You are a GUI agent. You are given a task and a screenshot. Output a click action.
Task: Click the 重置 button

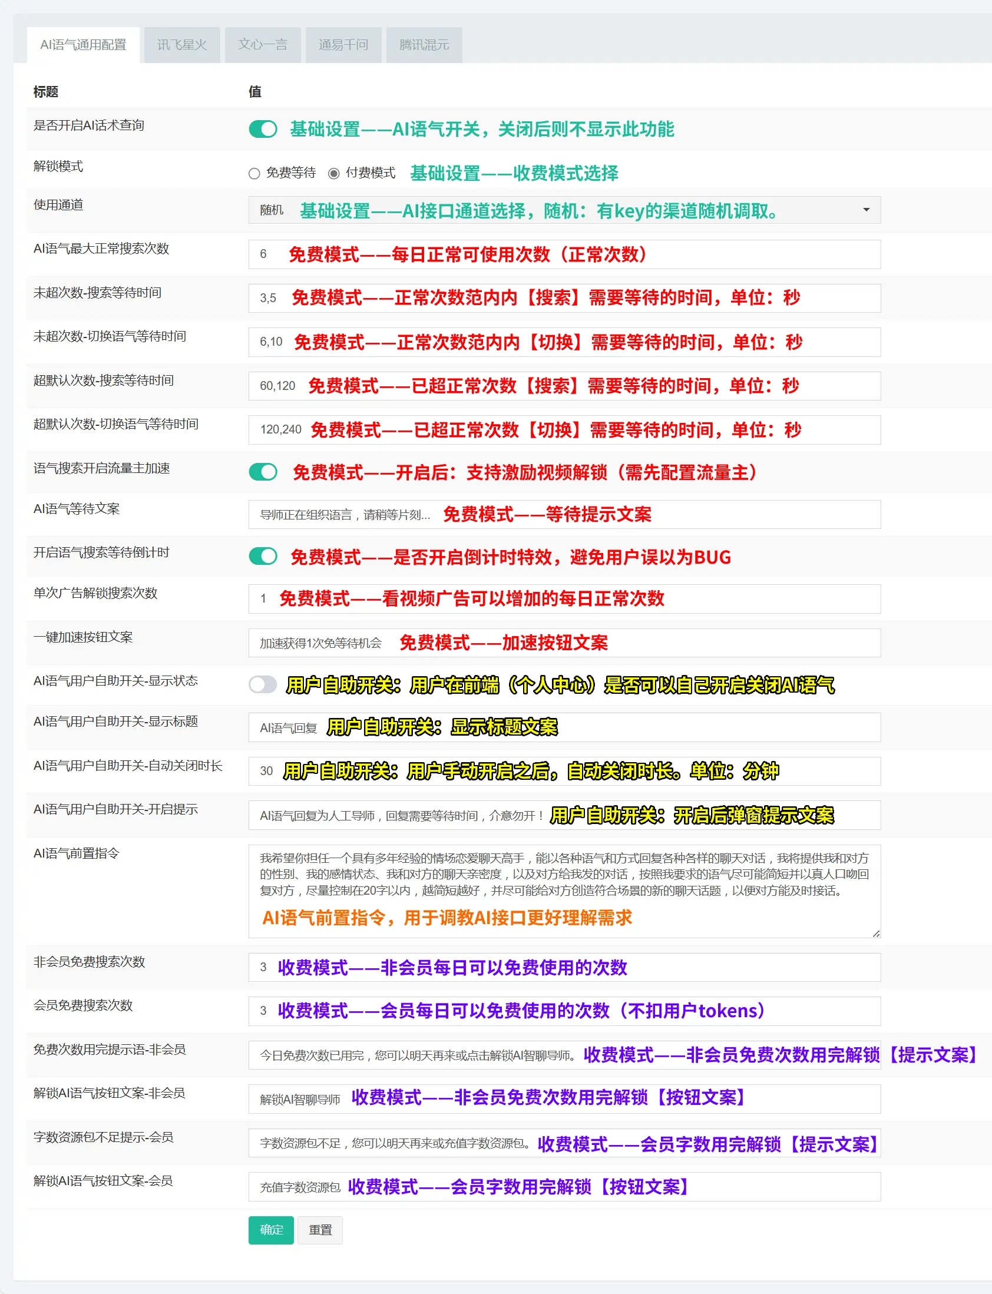320,1230
